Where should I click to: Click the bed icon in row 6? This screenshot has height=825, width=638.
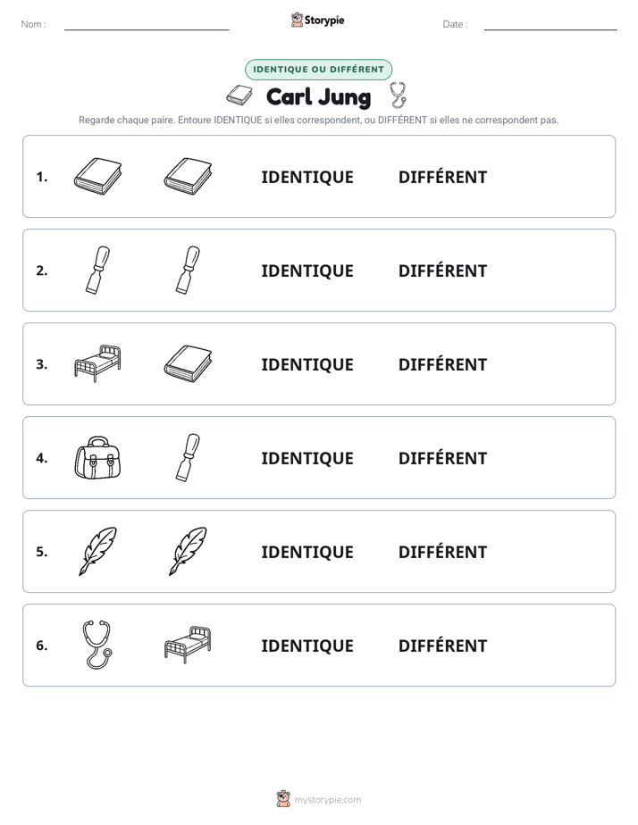pos(188,645)
